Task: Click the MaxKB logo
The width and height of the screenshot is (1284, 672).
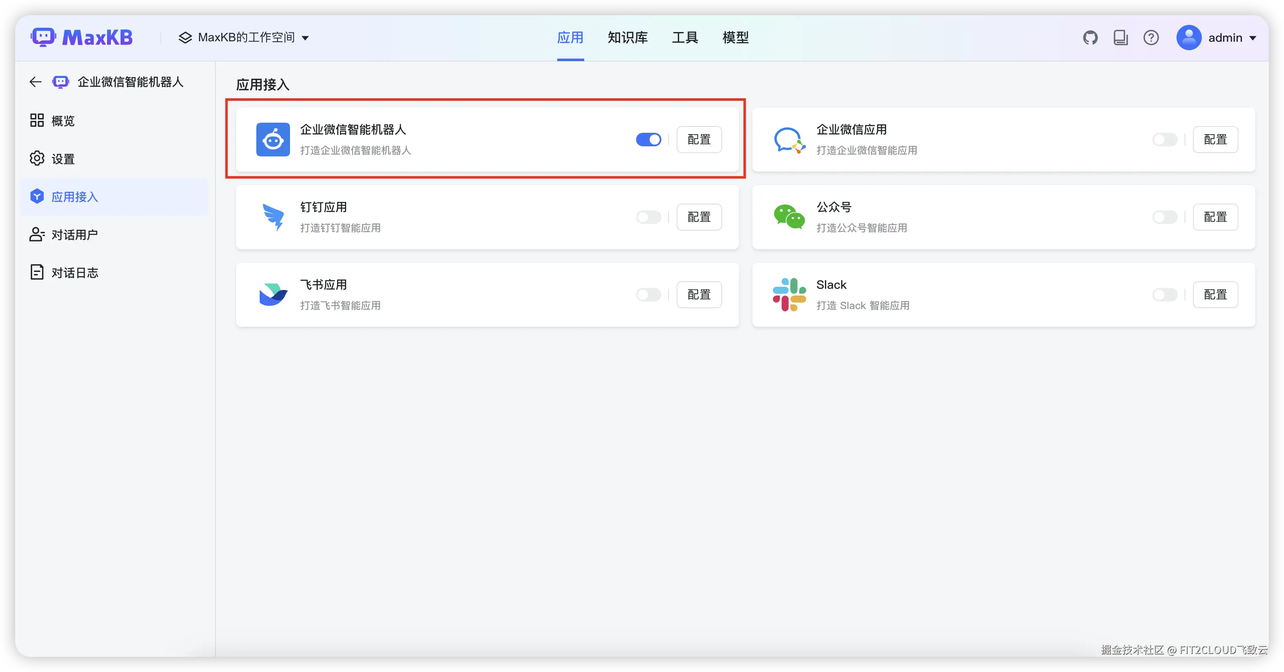Action: (82, 38)
